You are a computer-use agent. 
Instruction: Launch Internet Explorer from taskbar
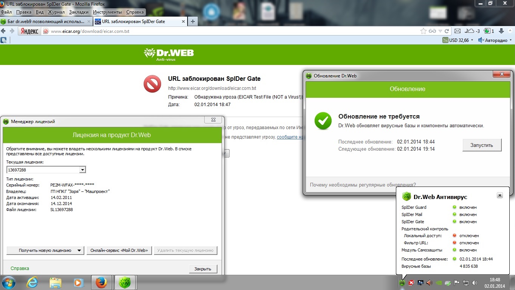tap(32, 282)
